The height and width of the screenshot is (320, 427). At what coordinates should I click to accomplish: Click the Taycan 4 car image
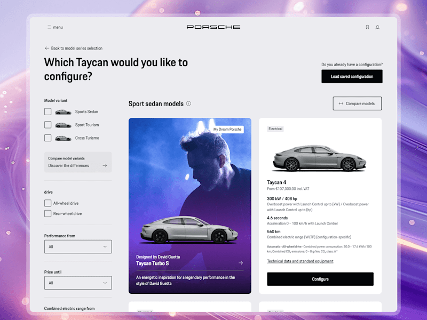[x=320, y=158]
